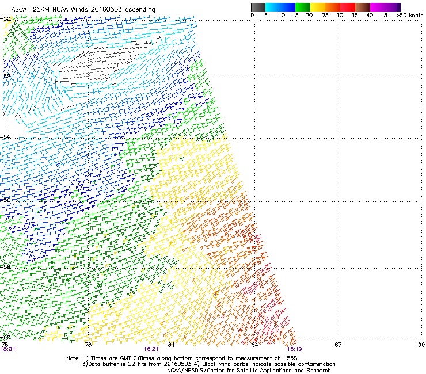Viewport: 426px width, 374px height.
Task: Click the '-54' latitude axis label
Action: pyautogui.click(x=5, y=136)
